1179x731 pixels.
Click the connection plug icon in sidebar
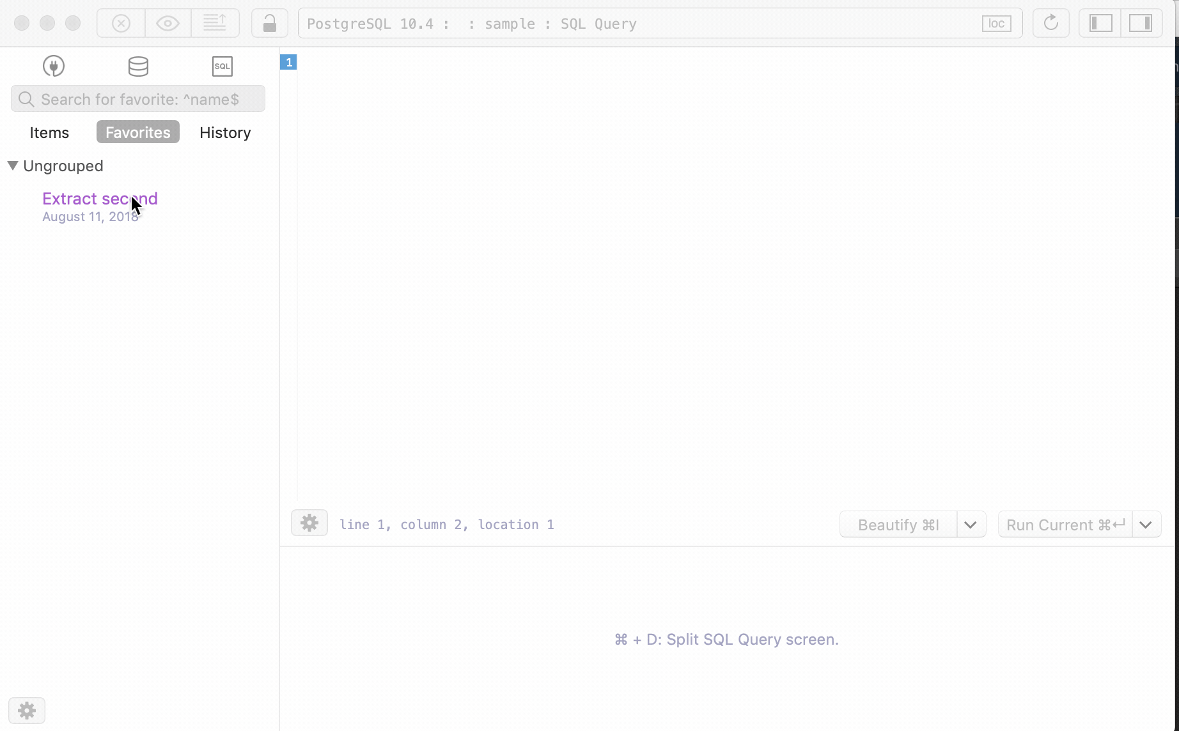pos(54,66)
